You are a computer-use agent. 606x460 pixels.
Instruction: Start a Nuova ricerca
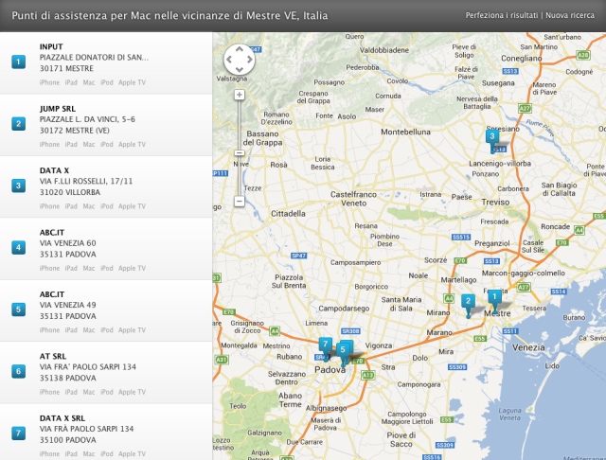[570, 15]
